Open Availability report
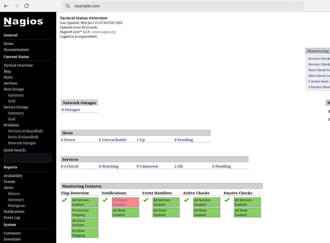 13,176
